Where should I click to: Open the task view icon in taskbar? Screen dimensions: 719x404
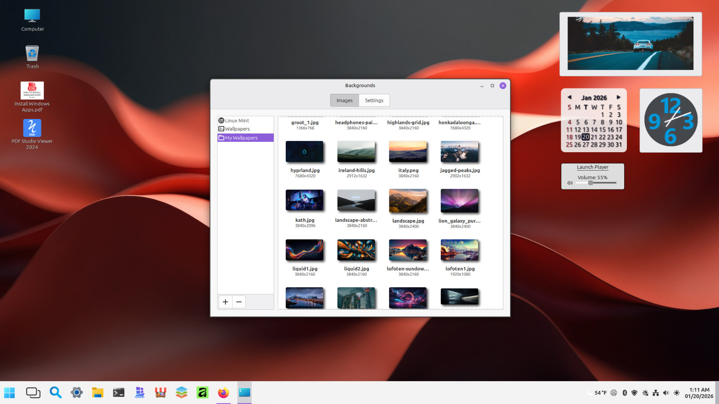pyautogui.click(x=33, y=393)
